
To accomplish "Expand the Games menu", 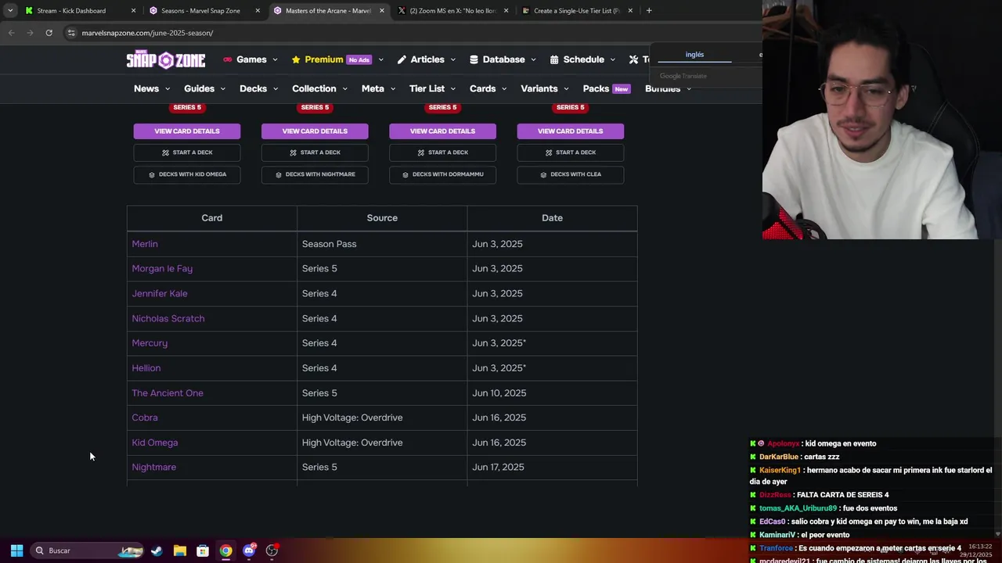I will tap(250, 59).
